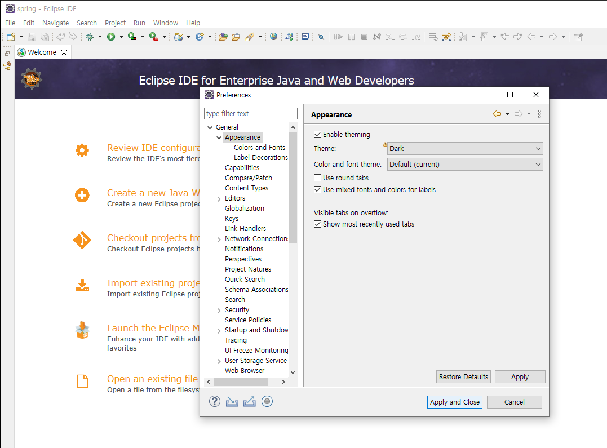Toggle the Enable theming checkbox
This screenshot has height=448, width=607.
317,134
